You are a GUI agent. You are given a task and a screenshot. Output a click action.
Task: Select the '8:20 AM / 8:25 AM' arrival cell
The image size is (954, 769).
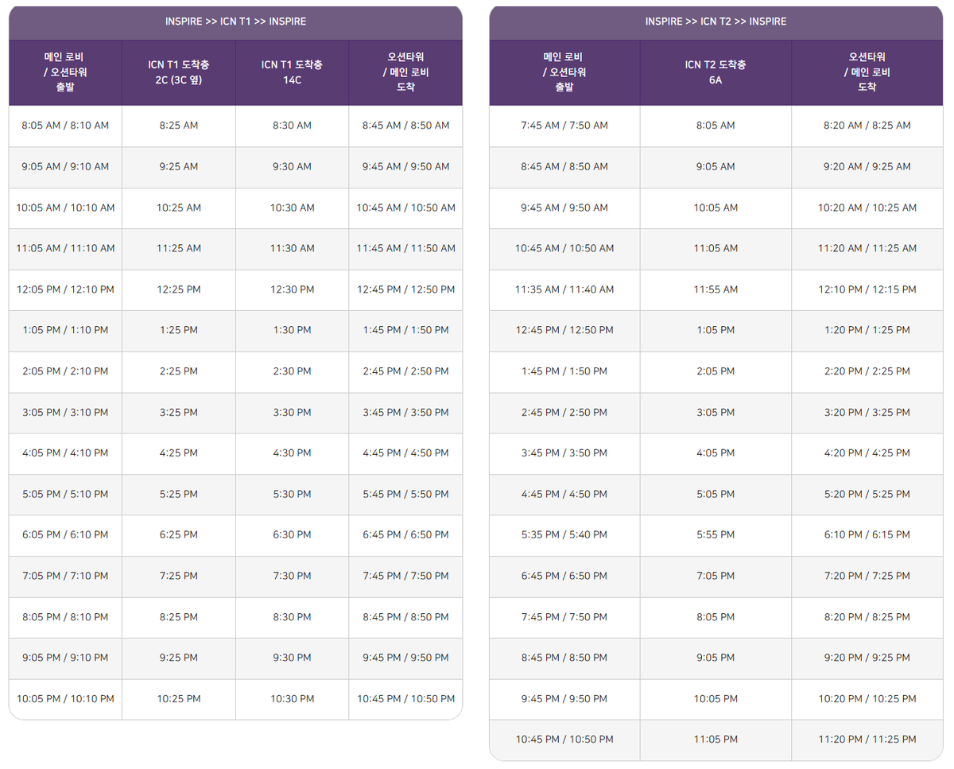[x=867, y=126]
